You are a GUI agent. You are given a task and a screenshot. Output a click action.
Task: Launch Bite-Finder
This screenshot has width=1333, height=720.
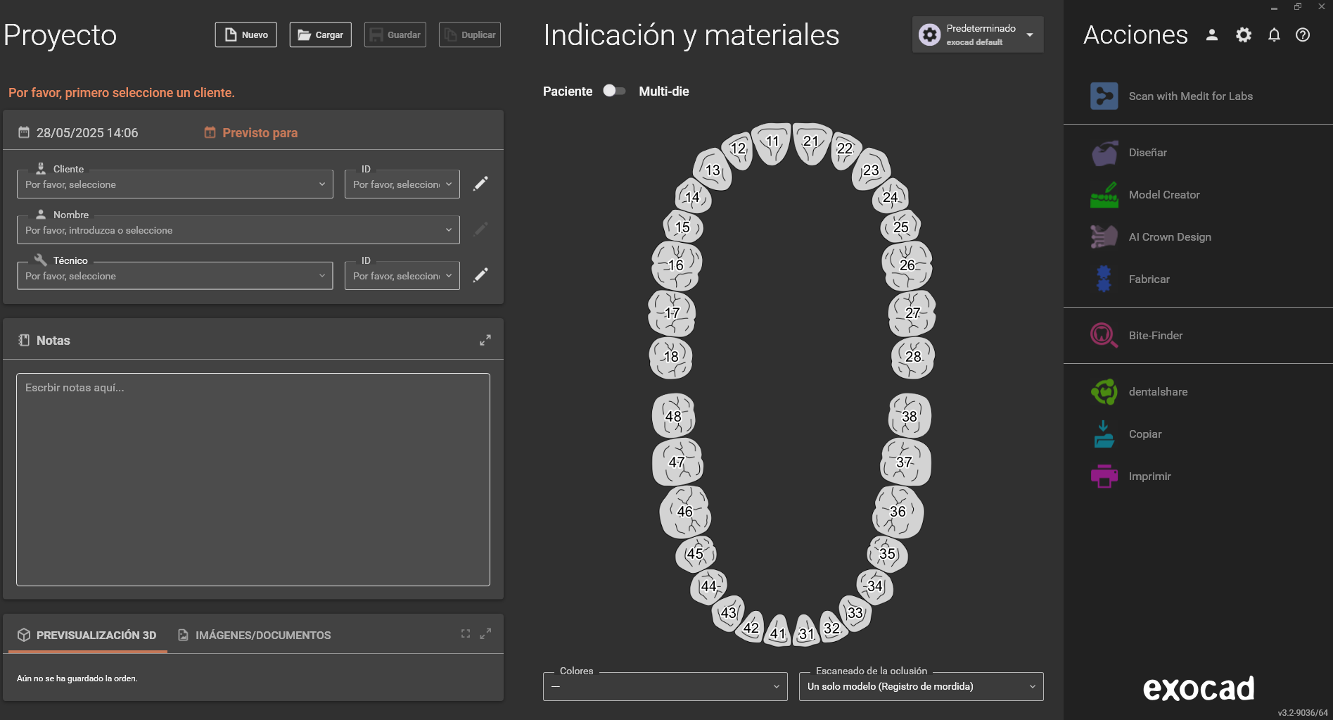click(x=1156, y=336)
